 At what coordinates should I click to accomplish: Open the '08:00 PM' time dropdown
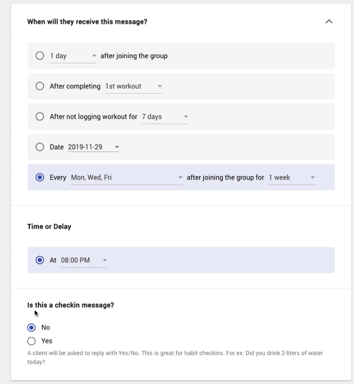pos(84,260)
